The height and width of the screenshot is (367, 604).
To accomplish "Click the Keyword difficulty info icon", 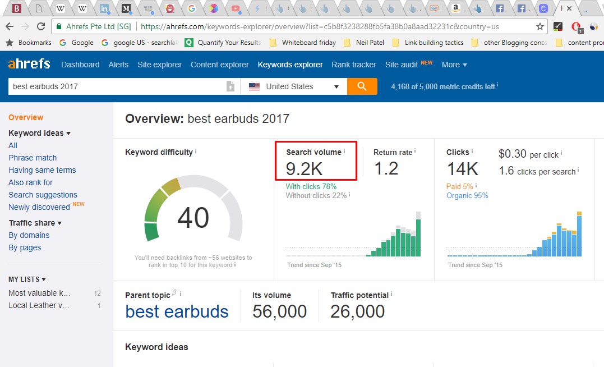I will click(196, 151).
